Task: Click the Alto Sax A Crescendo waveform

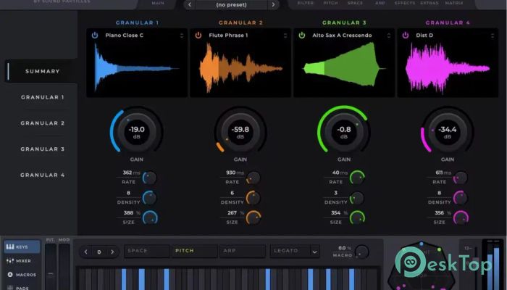Action: click(x=344, y=69)
